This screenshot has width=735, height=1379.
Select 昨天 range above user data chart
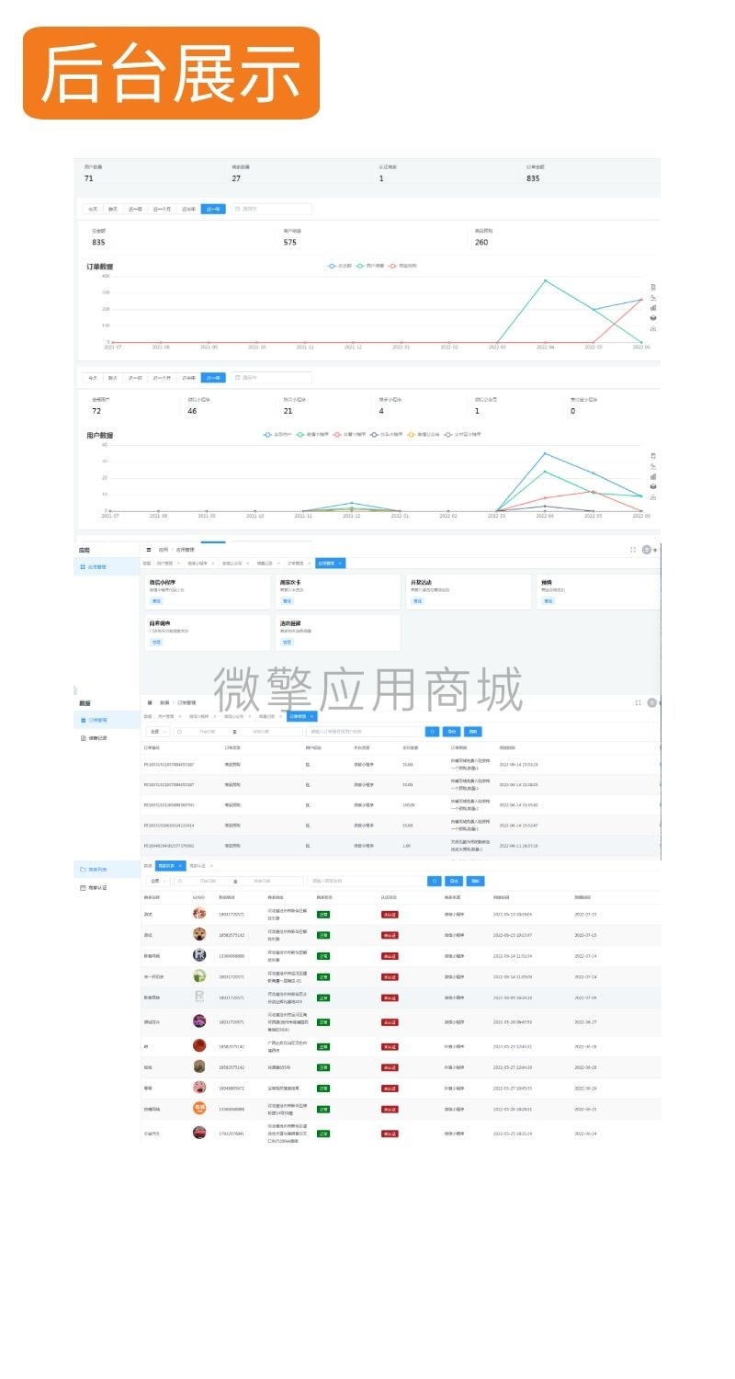click(113, 378)
